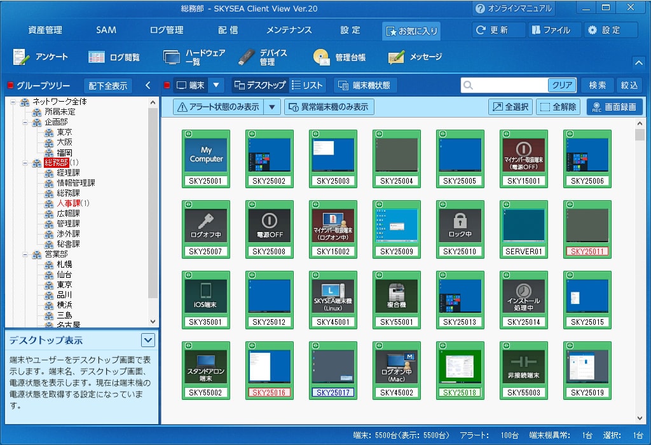Open the ファイル button
Screen dimensions: 651x445
554,30
